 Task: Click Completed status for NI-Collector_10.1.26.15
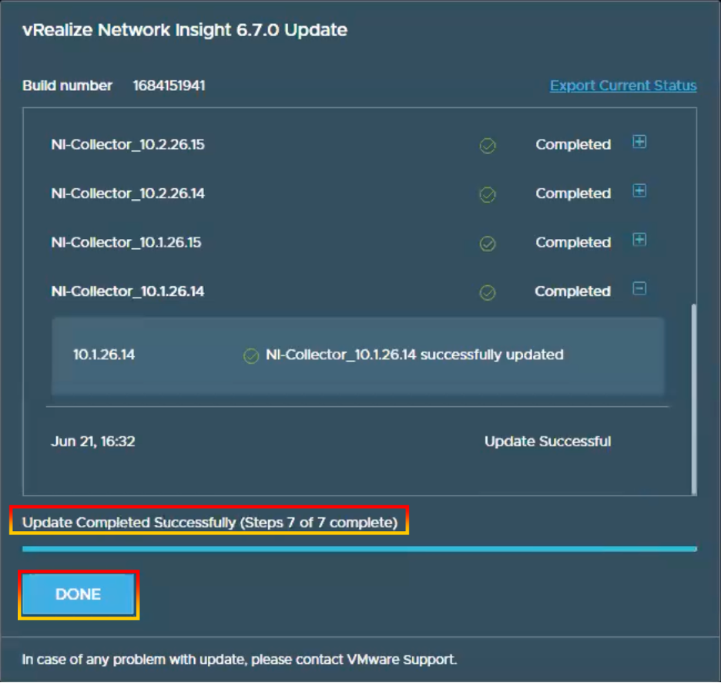coord(573,243)
